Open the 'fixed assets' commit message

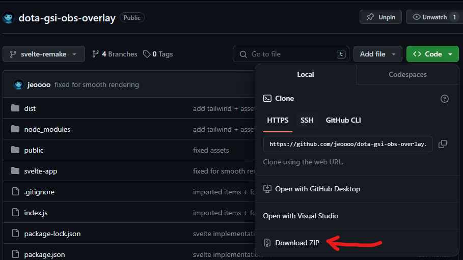coord(211,150)
